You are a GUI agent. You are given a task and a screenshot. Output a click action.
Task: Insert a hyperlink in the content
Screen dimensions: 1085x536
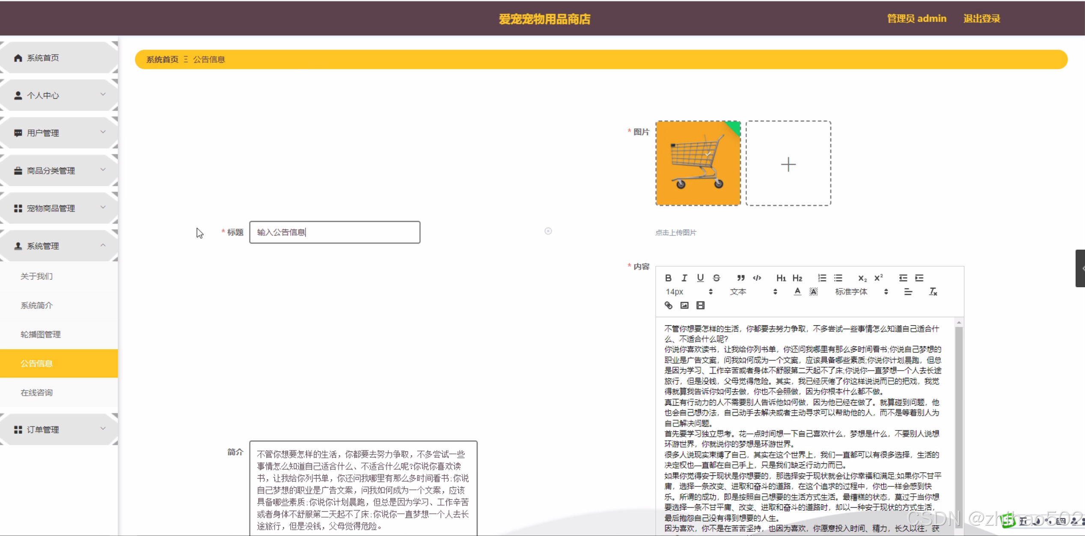coord(668,305)
